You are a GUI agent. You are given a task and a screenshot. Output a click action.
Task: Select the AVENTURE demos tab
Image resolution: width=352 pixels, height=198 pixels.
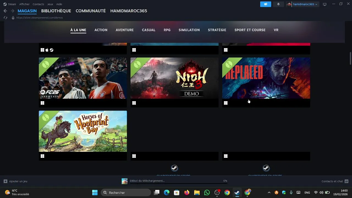click(x=125, y=30)
